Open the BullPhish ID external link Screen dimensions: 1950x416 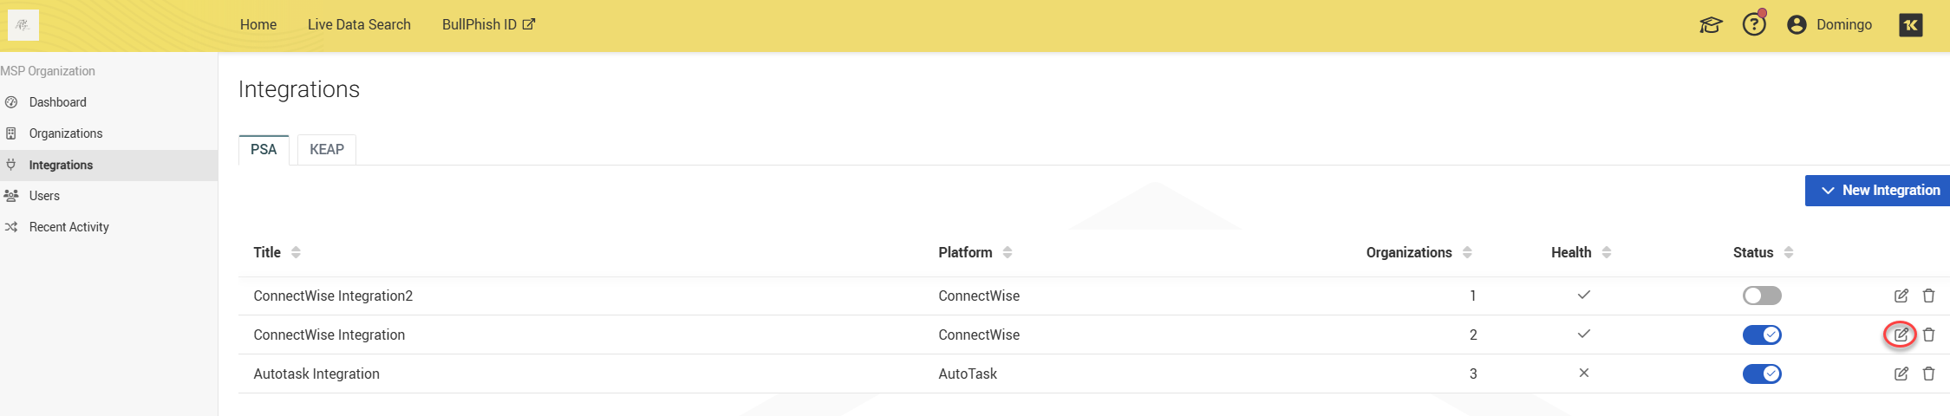(x=488, y=24)
